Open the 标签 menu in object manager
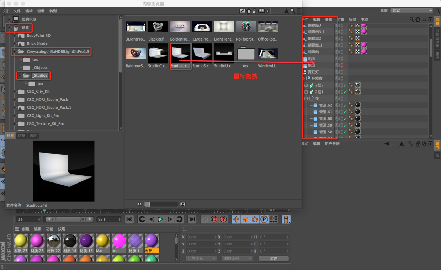Image resolution: width=441 pixels, height=270 pixels. (x=352, y=20)
